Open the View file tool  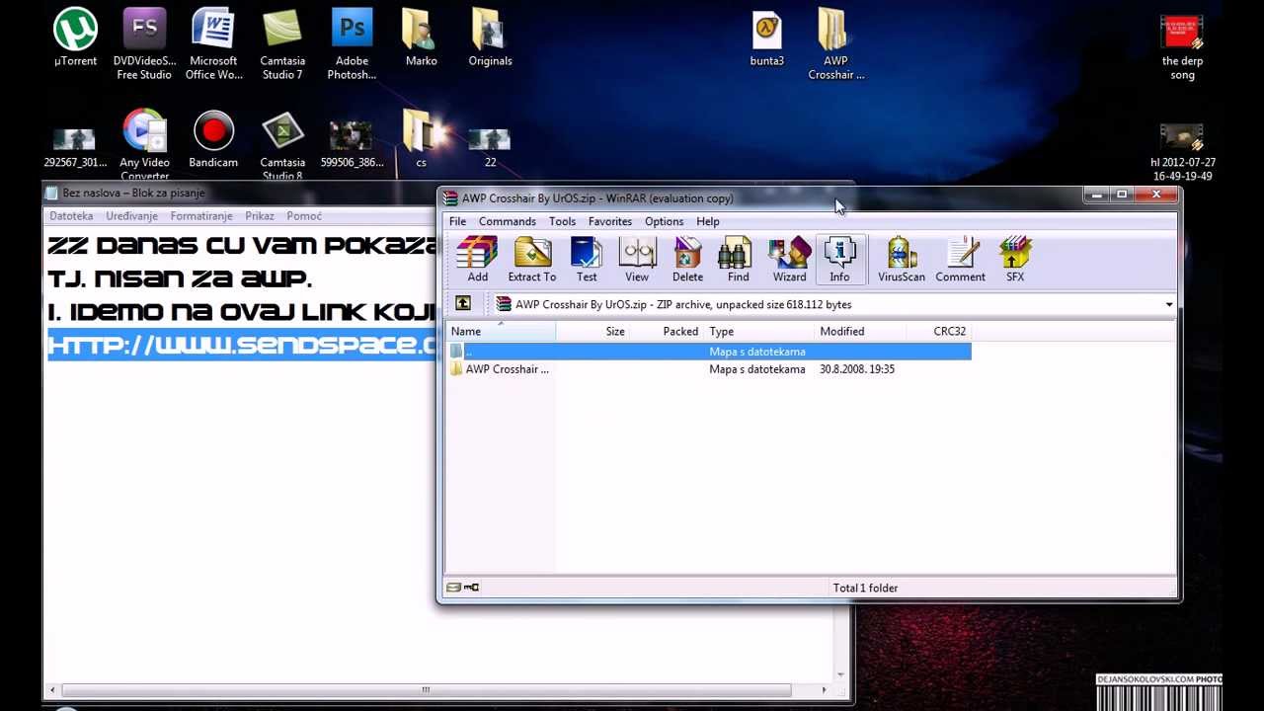[637, 260]
